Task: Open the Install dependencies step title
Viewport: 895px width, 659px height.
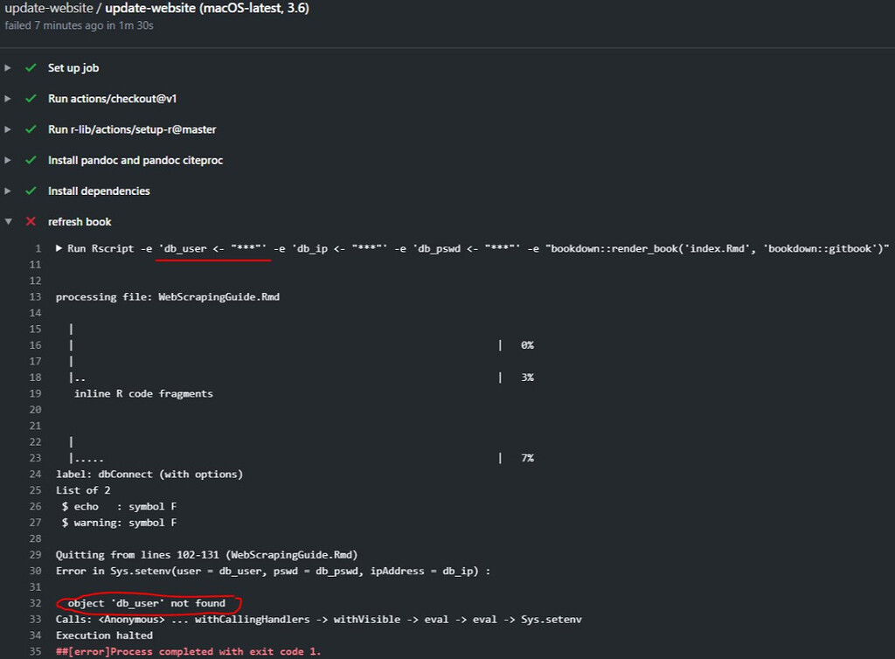Action: pyautogui.click(x=99, y=191)
